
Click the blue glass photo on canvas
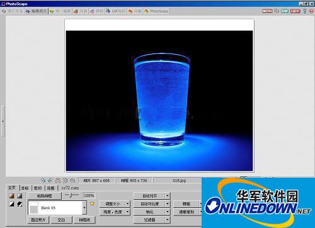pos(159,100)
